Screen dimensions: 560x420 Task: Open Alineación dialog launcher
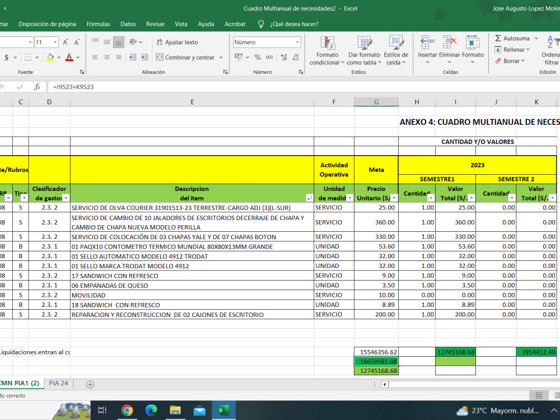point(225,72)
